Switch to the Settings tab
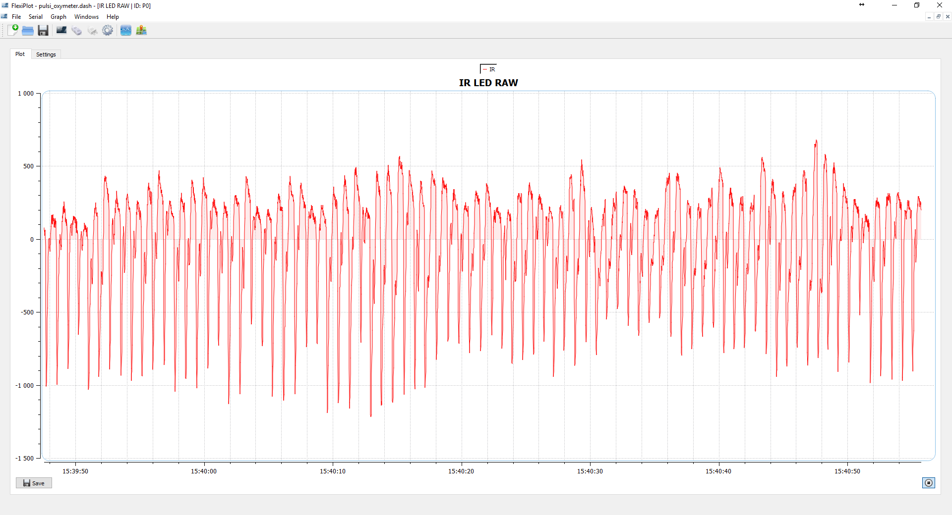 point(46,54)
